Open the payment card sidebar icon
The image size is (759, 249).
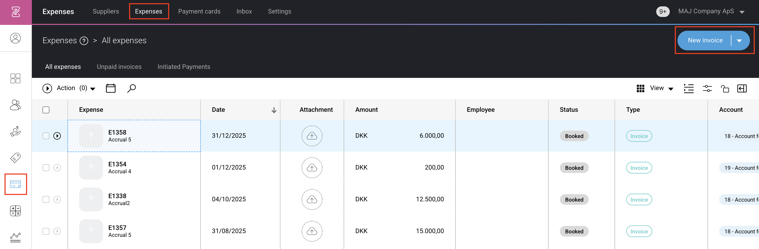point(15,184)
